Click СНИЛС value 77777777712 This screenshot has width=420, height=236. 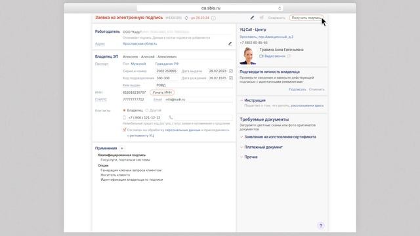click(133, 100)
